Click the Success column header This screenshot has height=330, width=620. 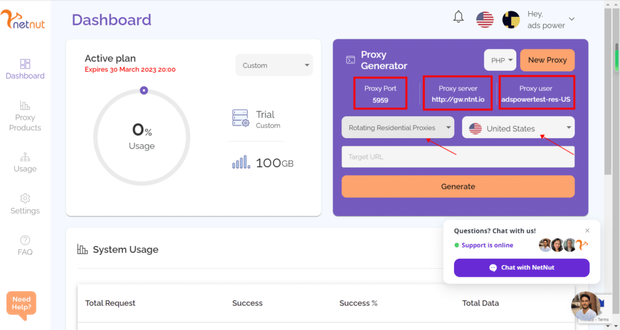tap(247, 303)
